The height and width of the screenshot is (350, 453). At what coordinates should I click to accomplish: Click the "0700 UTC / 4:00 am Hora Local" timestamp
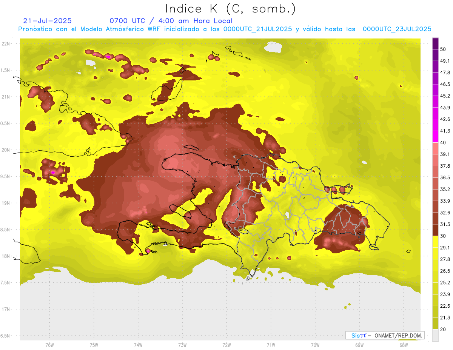click(x=171, y=21)
